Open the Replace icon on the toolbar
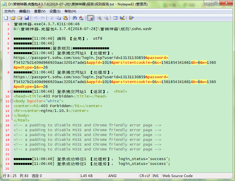The width and height of the screenshot is (235, 181). coord(81,18)
